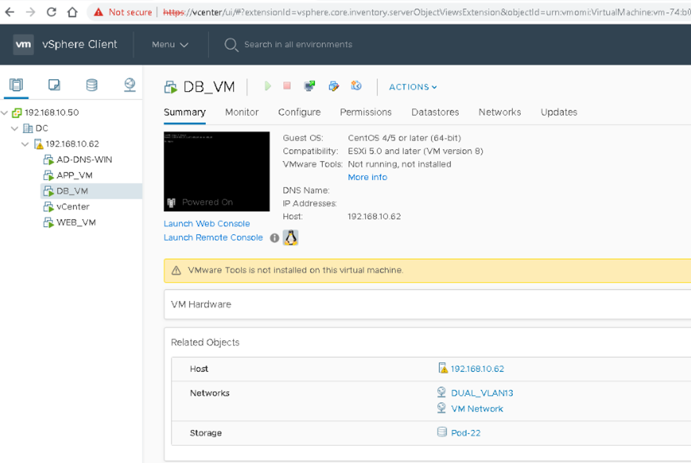Click the 'ESXi 5.0 and later' compatibility value

415,151
